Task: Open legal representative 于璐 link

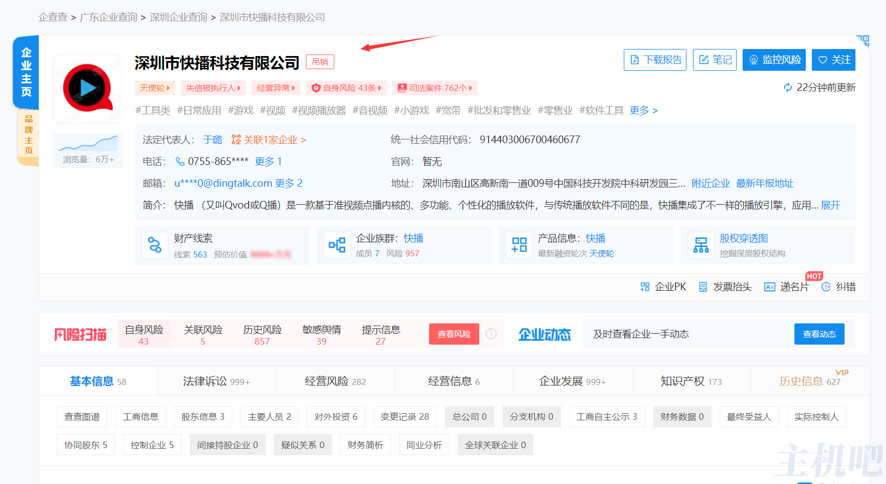Action: point(213,140)
